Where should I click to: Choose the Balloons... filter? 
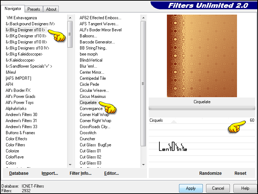(88, 36)
